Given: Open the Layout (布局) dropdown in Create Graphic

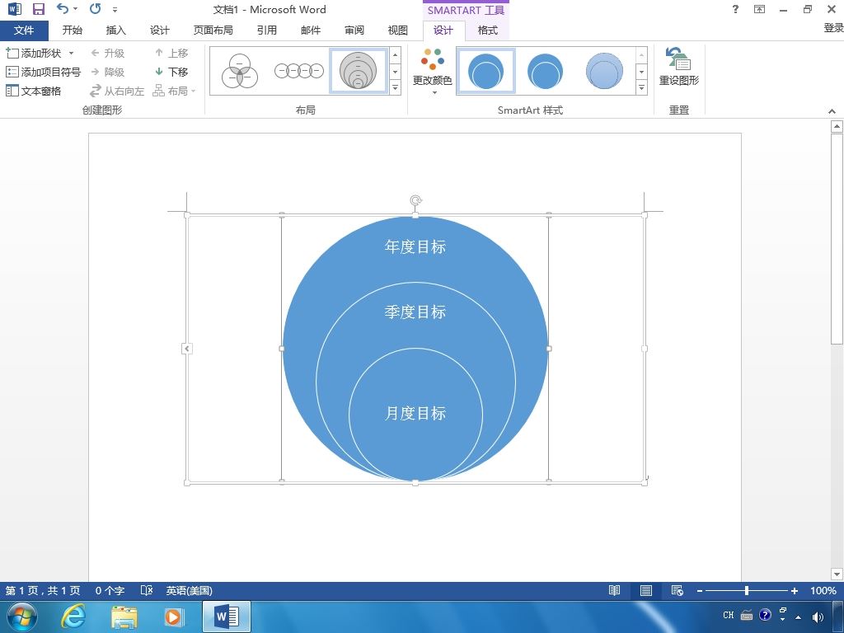Looking at the screenshot, I should (x=175, y=91).
